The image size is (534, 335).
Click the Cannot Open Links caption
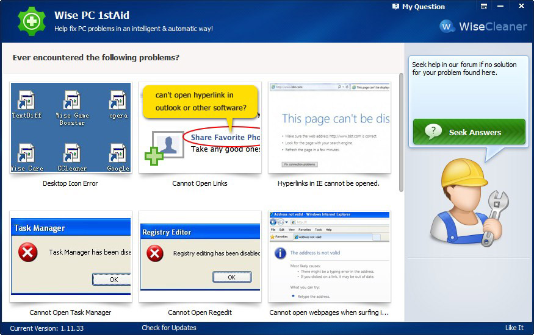(x=200, y=183)
